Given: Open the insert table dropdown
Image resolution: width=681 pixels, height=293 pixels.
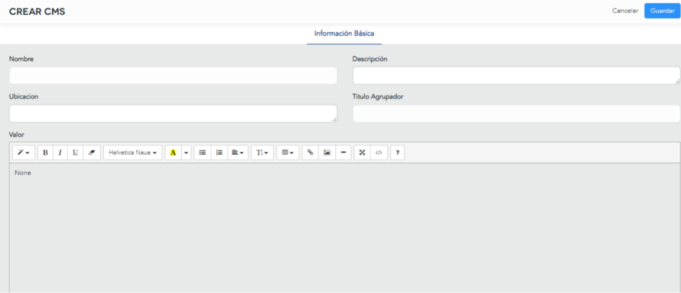Looking at the screenshot, I should coord(288,153).
